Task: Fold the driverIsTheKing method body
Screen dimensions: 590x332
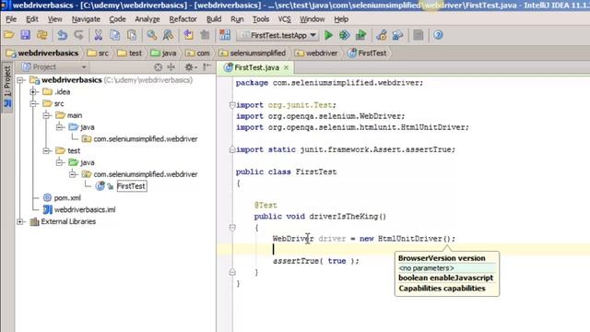Action: click(232, 228)
